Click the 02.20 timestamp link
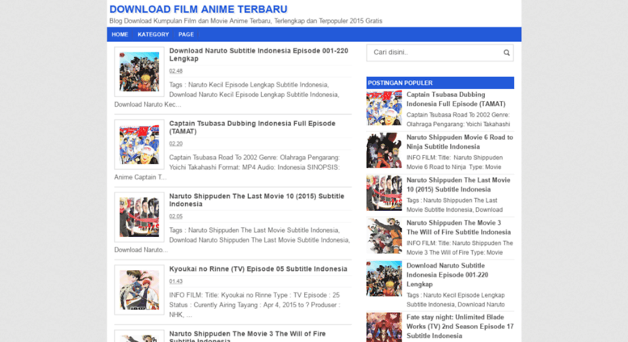The width and height of the screenshot is (628, 342). (x=175, y=144)
